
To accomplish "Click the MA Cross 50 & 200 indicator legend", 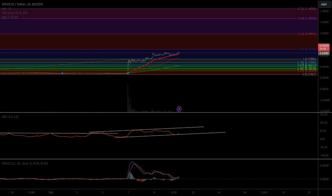I will [x=15, y=13].
